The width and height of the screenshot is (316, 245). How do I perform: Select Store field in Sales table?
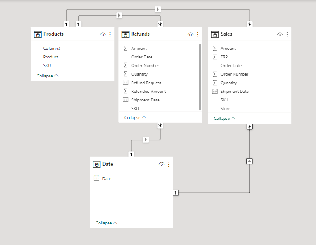click(225, 109)
